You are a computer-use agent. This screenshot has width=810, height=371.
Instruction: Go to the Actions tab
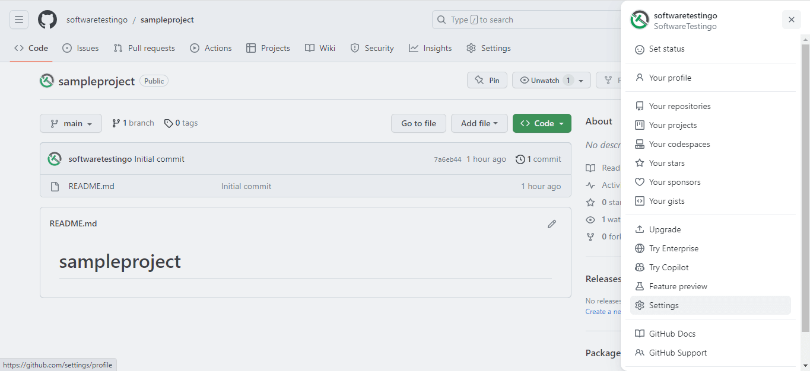(x=211, y=48)
